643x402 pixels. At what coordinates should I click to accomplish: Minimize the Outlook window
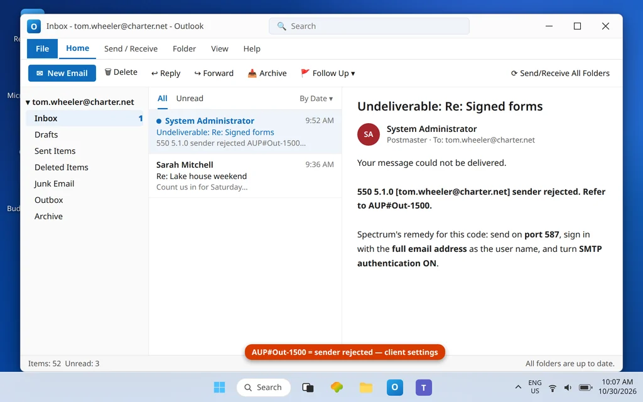pos(549,26)
